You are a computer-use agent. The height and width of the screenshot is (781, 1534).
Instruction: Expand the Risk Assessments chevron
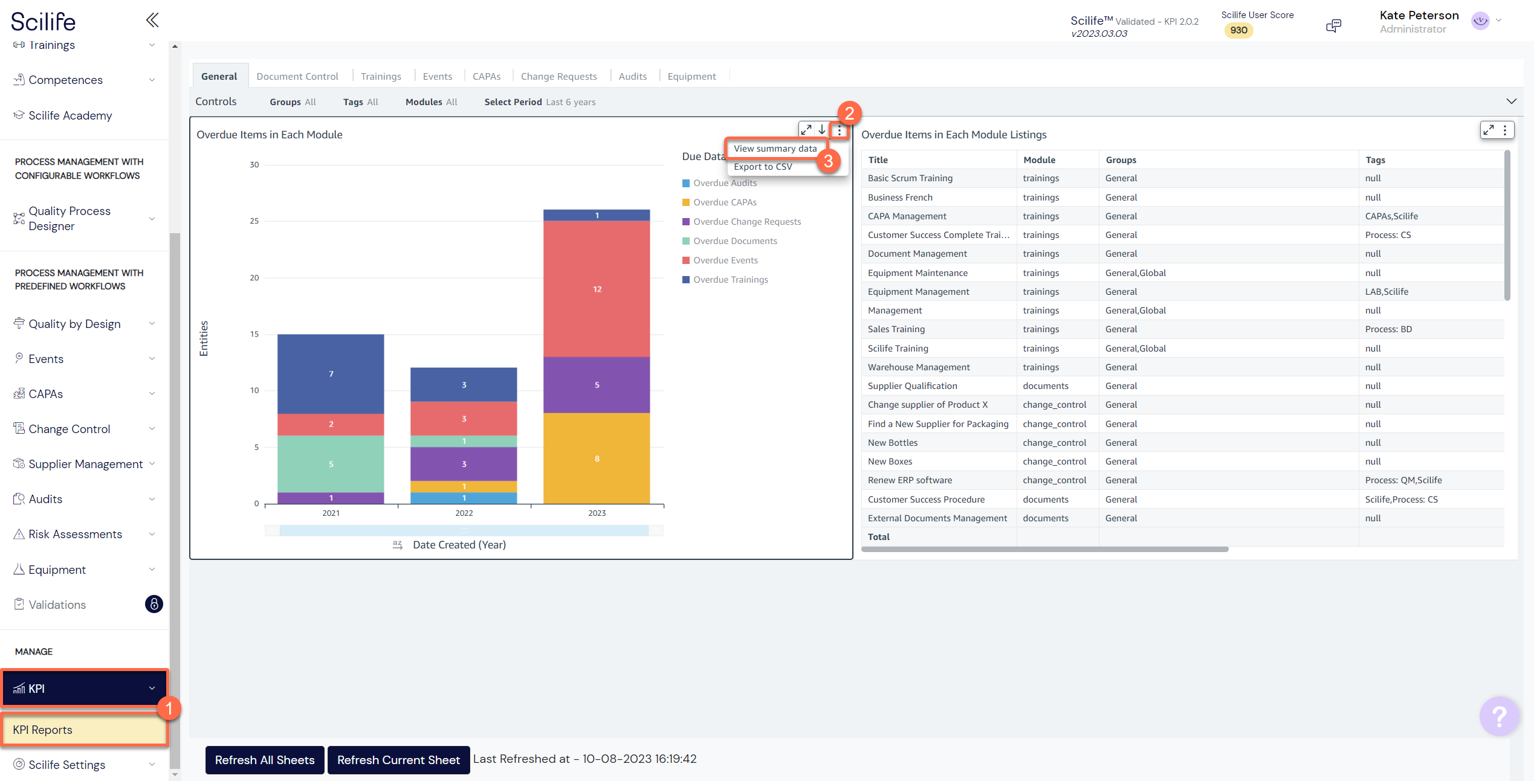coord(152,534)
